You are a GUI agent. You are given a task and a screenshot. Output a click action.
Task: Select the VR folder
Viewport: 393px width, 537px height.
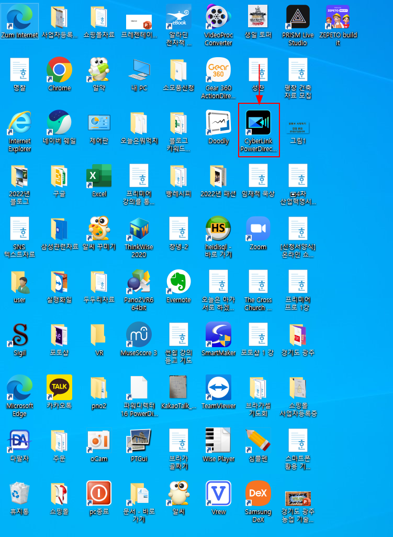pos(99,335)
